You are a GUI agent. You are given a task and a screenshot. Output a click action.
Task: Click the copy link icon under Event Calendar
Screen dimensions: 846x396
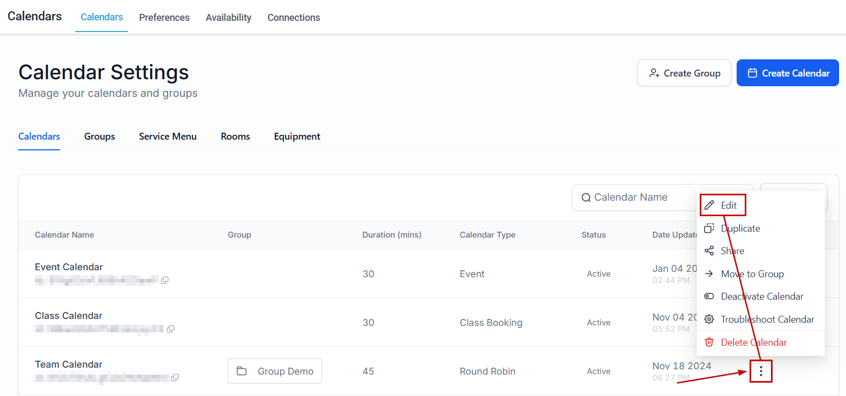165,280
